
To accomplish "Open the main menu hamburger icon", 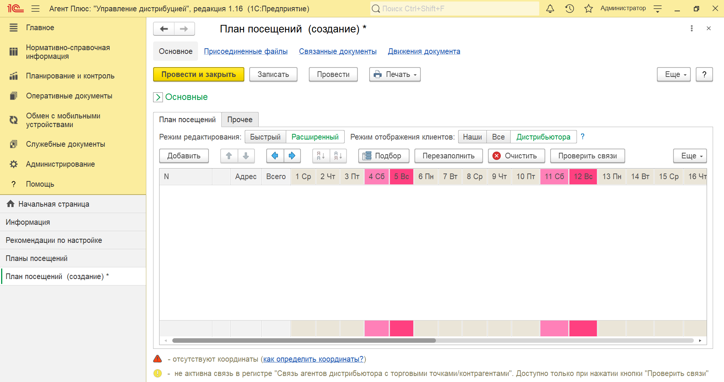I will 35,9.
